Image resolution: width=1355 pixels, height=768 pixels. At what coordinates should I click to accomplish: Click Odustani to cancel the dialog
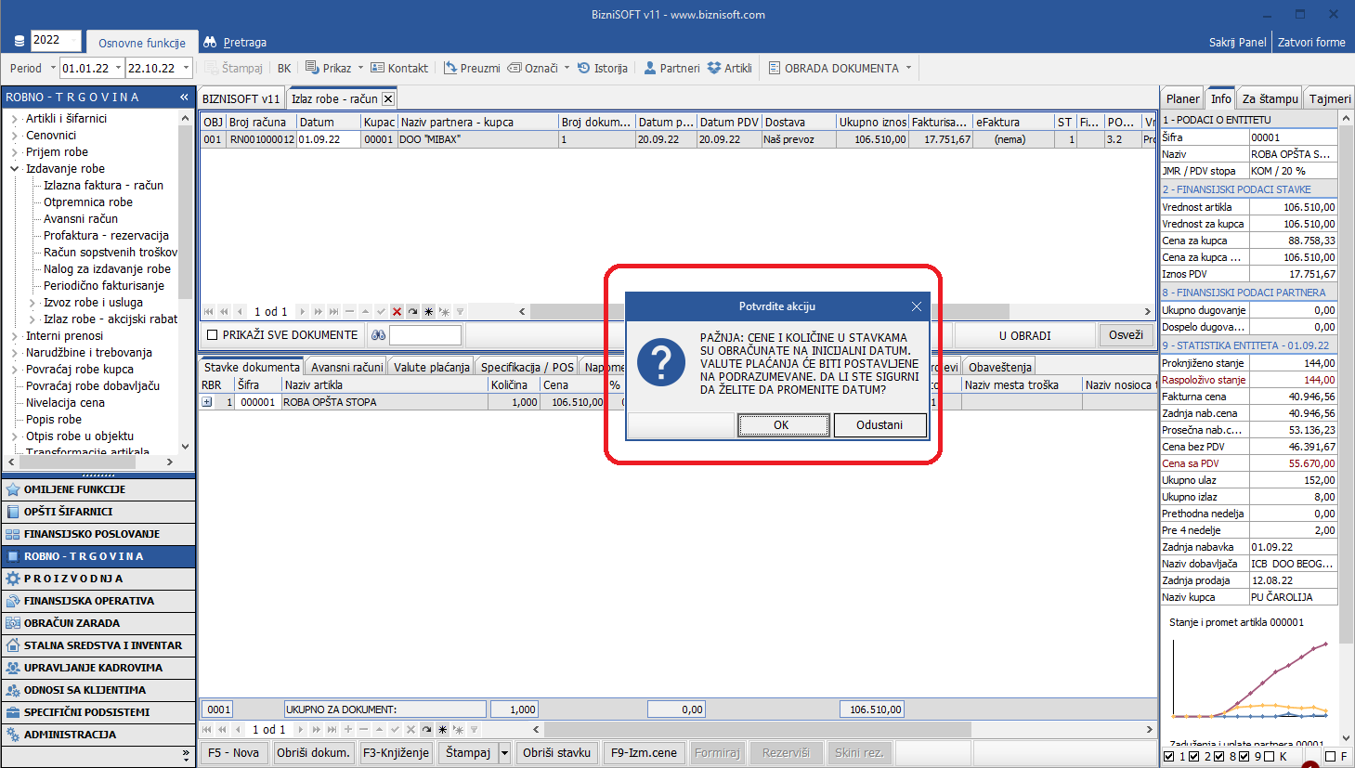[879, 425]
